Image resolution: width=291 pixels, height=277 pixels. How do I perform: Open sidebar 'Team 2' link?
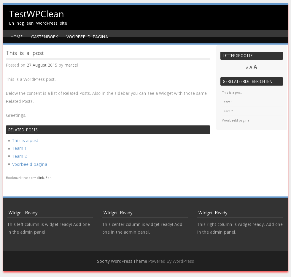point(227,111)
